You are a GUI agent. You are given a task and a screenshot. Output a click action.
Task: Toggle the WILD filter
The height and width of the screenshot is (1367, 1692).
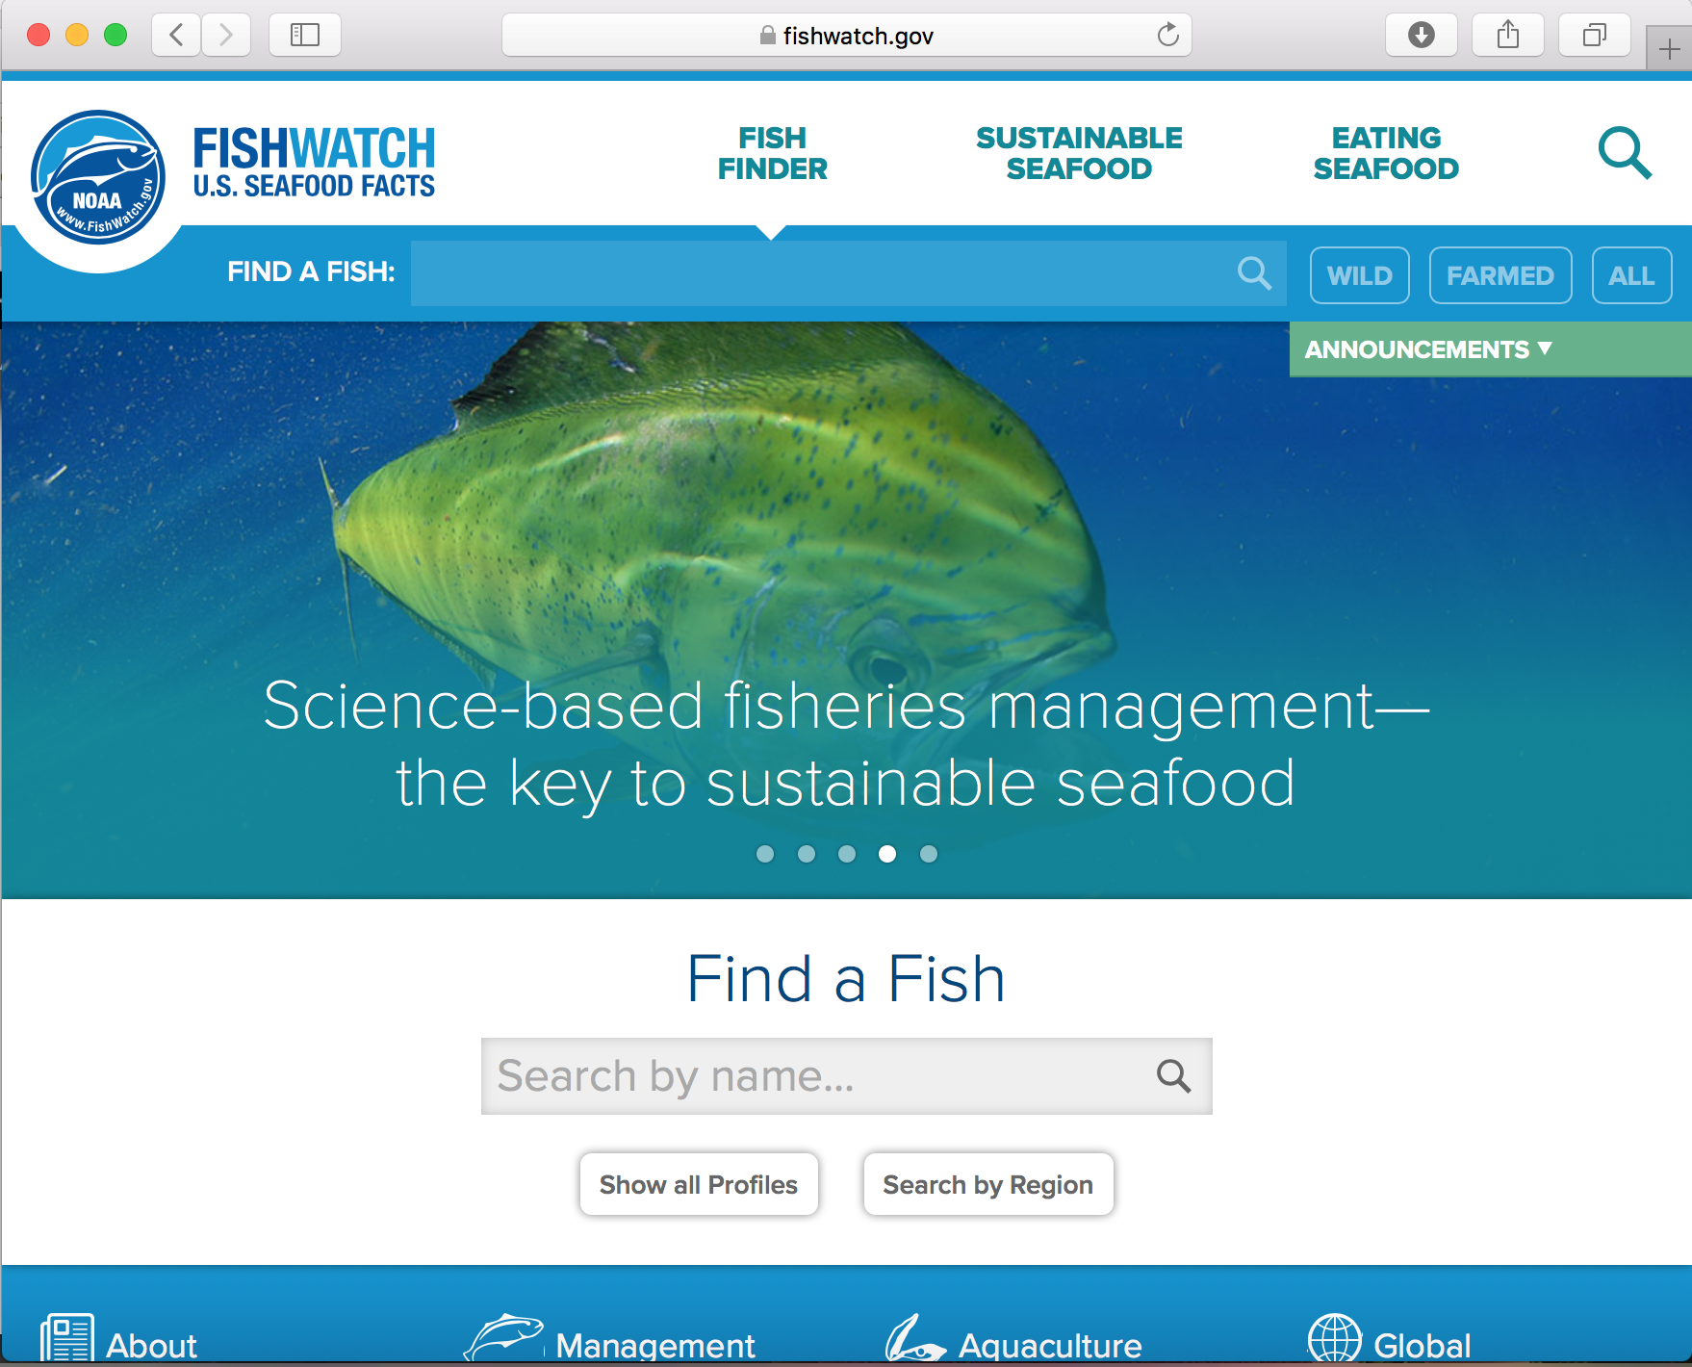pyautogui.click(x=1360, y=275)
